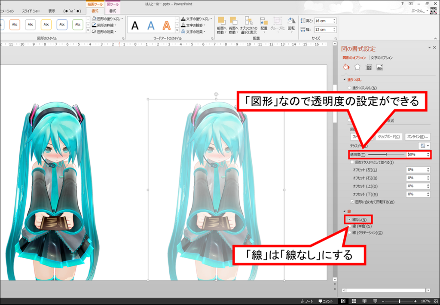
Task: Open the ワードアートのスタイル dialog launcher
Action: 212,38
